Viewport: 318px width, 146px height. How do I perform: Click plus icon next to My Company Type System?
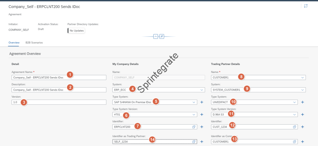click(202, 102)
